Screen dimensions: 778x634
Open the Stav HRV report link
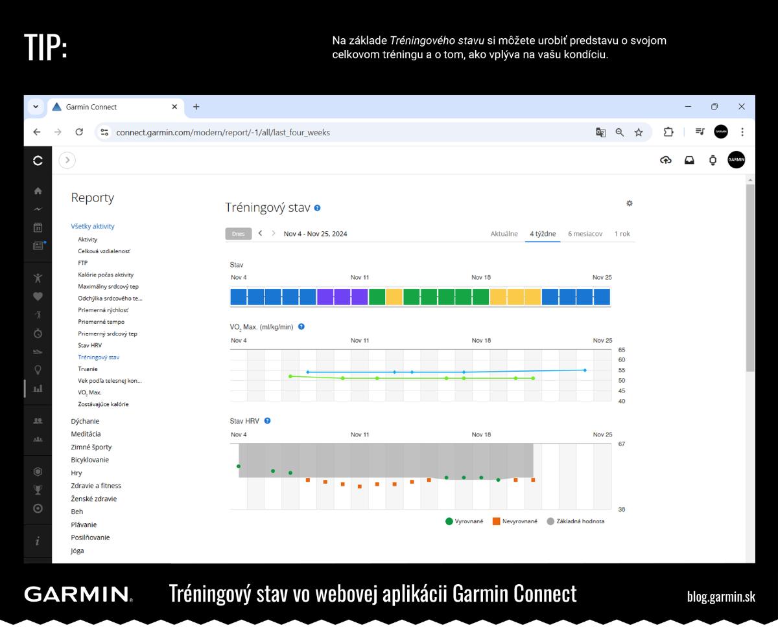click(x=89, y=345)
